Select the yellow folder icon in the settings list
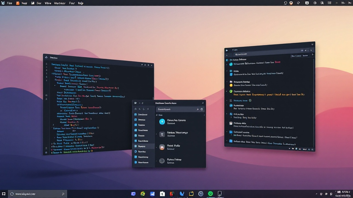The height and width of the screenshot is (198, 353). click(231, 85)
